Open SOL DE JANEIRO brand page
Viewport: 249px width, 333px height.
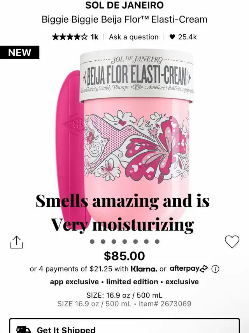tap(124, 5)
